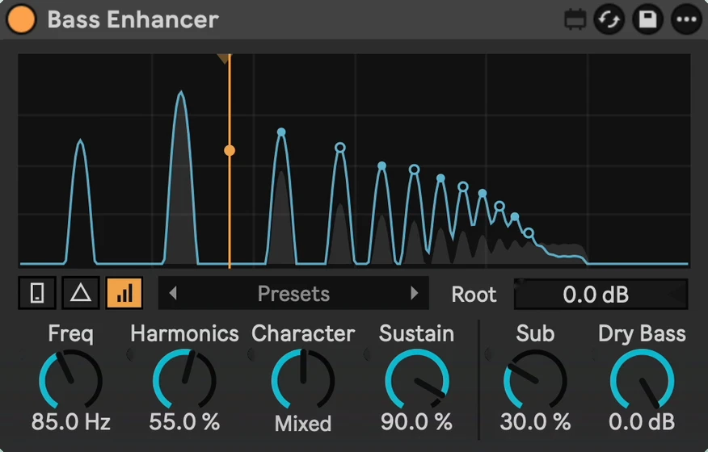708x452 pixels.
Task: Click the Sustain knob
Action: click(x=417, y=381)
